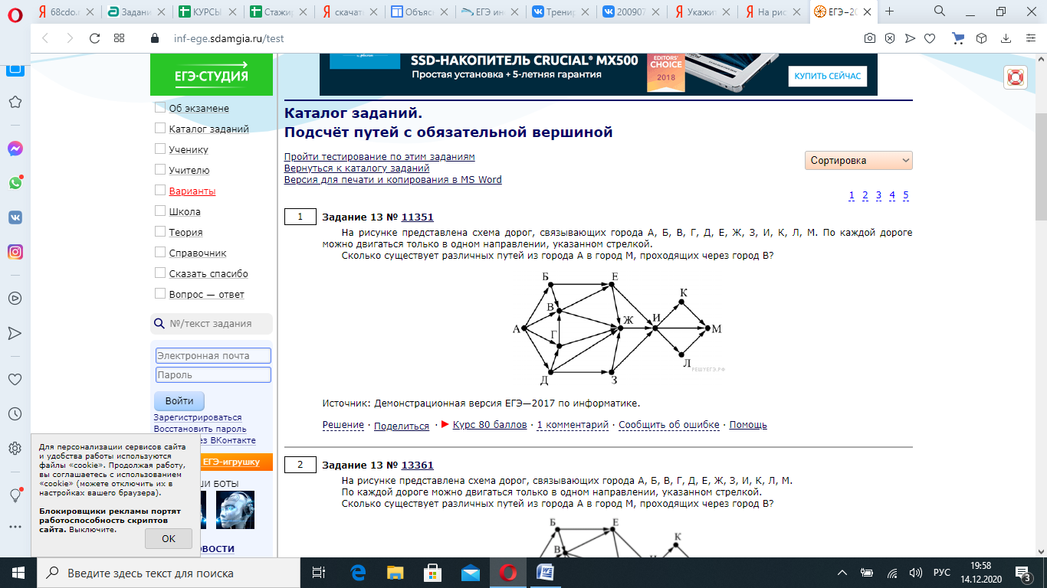Open My Flow arrow icon in sidebar
The height and width of the screenshot is (588, 1047).
tap(15, 333)
